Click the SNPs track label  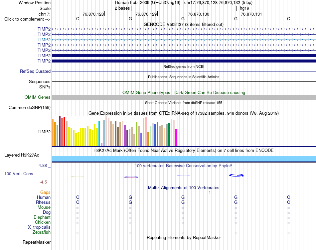coord(45,87)
